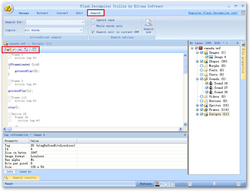250x191 pixels.
Task: Click the Sound 18 speaker icon
Action: (211, 83)
